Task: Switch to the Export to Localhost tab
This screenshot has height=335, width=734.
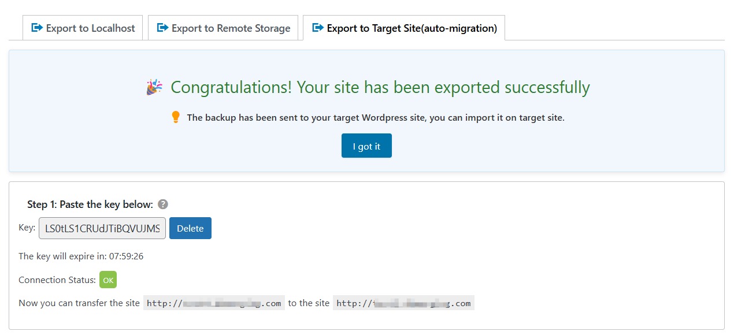Action: (82, 27)
